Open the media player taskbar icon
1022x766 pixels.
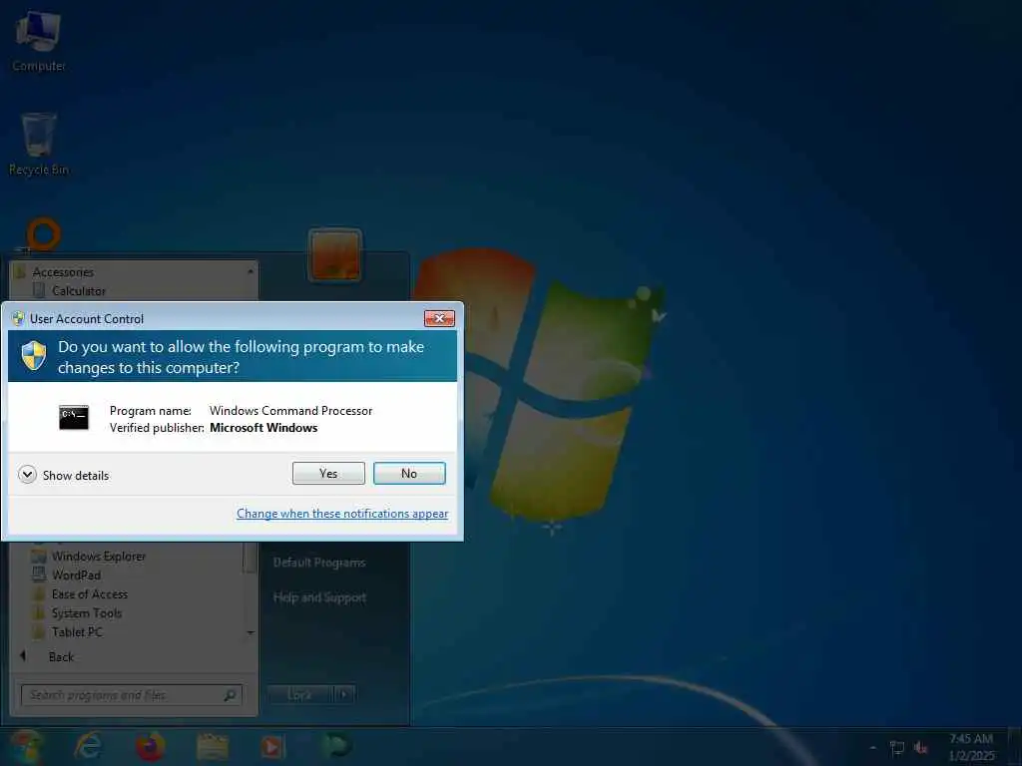tap(272, 746)
